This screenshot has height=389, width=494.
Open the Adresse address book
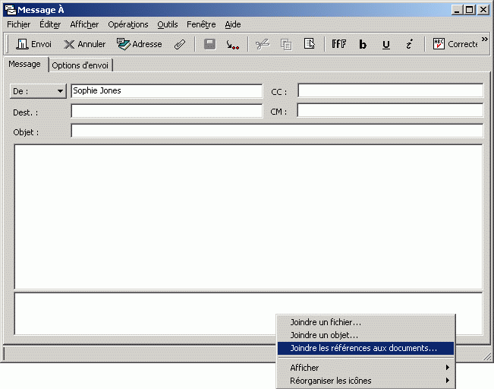click(140, 44)
